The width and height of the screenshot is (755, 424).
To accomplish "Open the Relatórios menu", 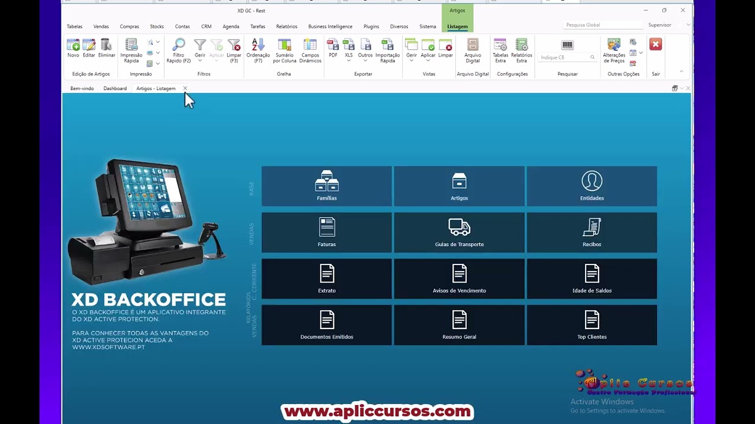I will click(287, 26).
